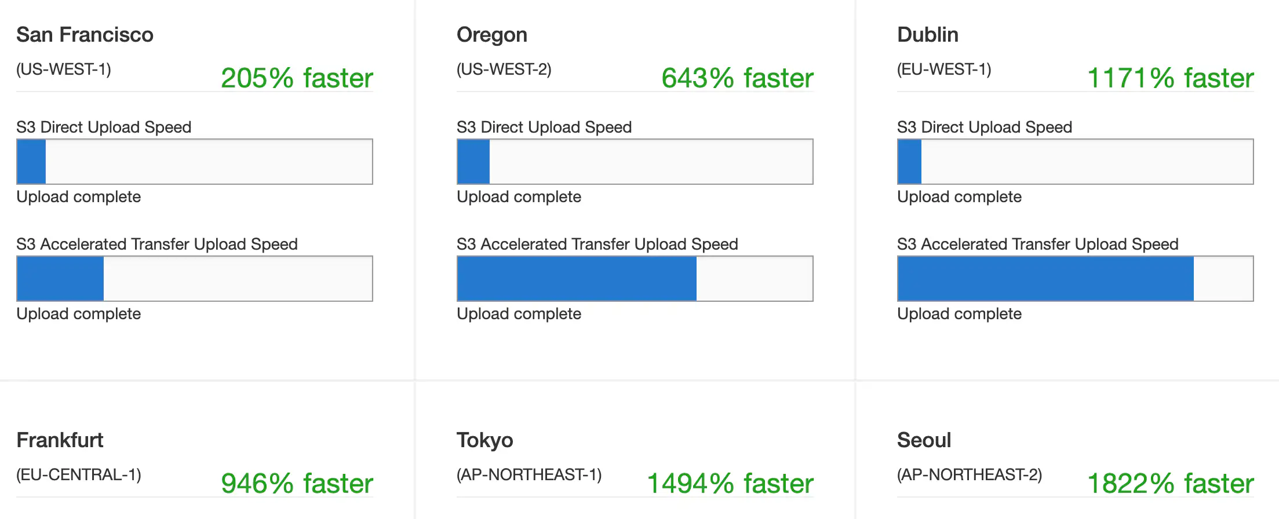Select the Seoul region heading
1279x519 pixels.
click(x=924, y=440)
